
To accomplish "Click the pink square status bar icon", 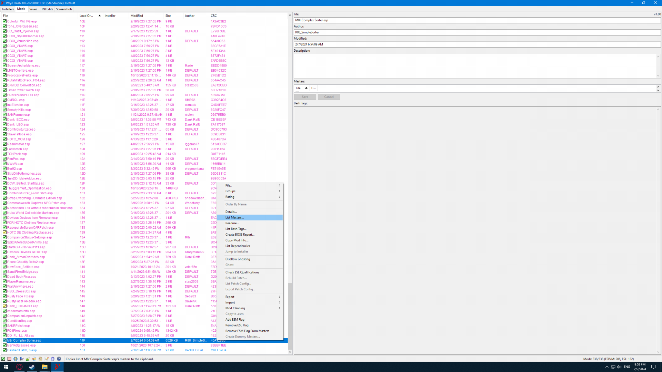I will [9, 359].
